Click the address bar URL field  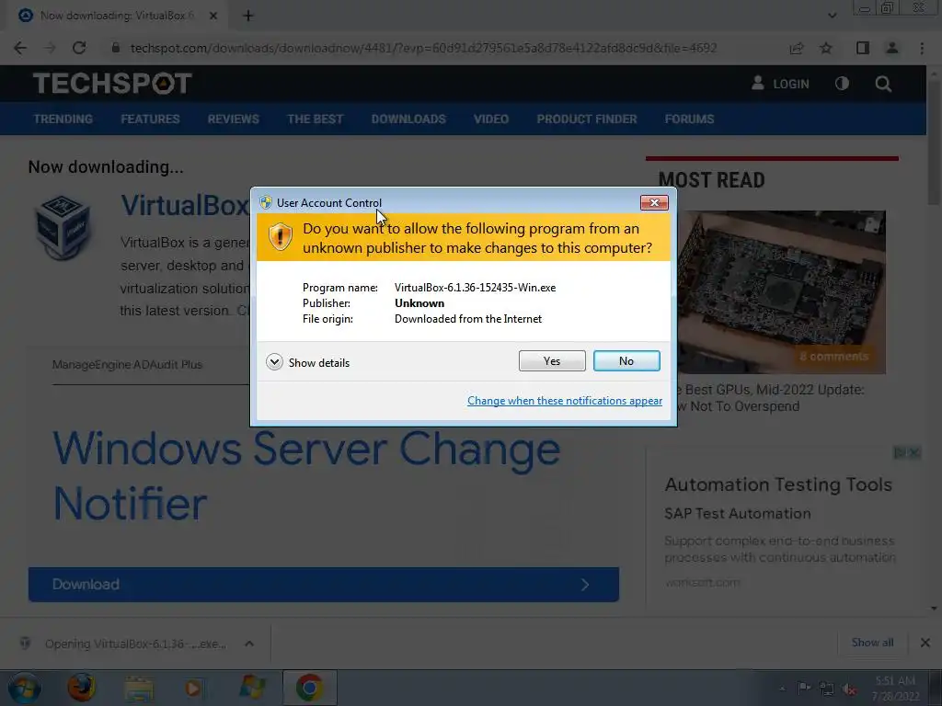423,48
